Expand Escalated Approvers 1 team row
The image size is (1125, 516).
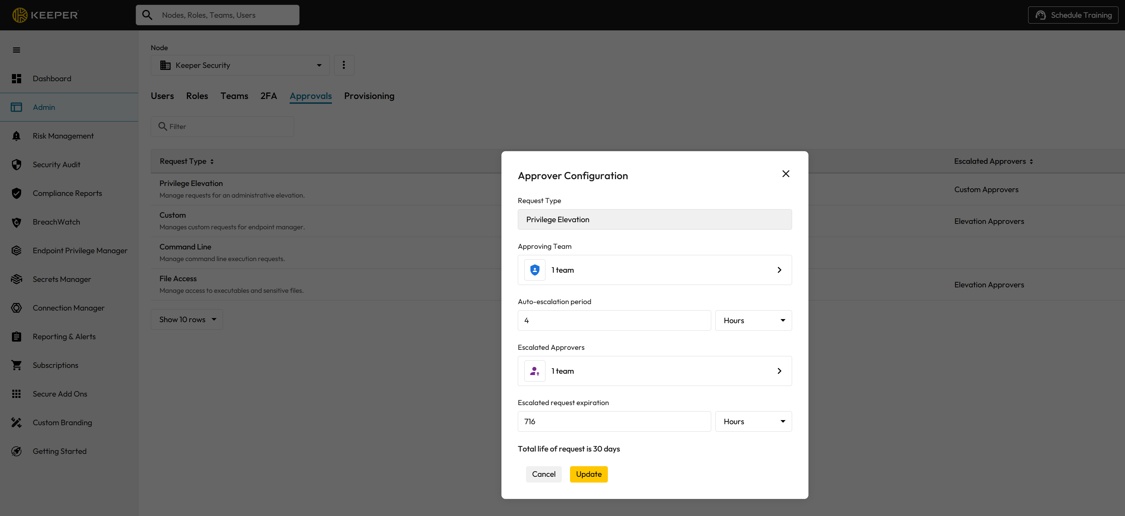click(654, 371)
